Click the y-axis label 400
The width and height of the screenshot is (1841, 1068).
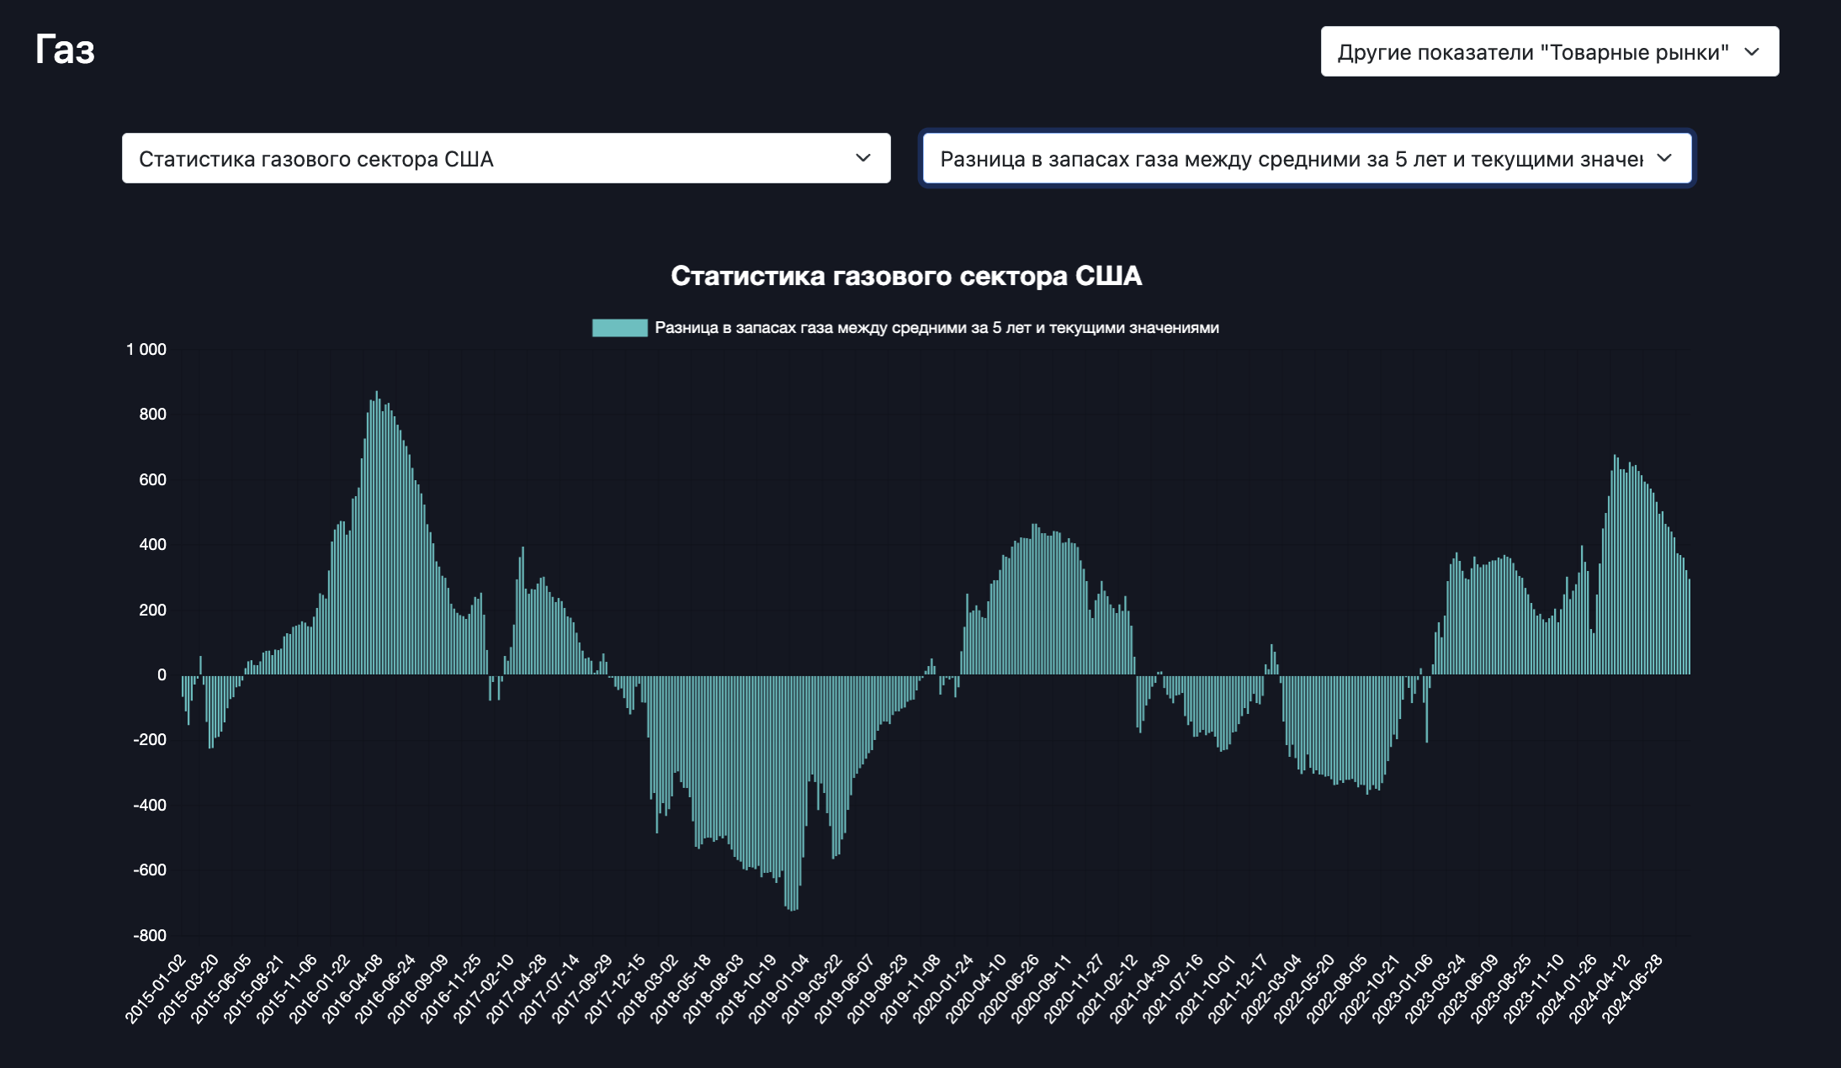click(x=152, y=544)
